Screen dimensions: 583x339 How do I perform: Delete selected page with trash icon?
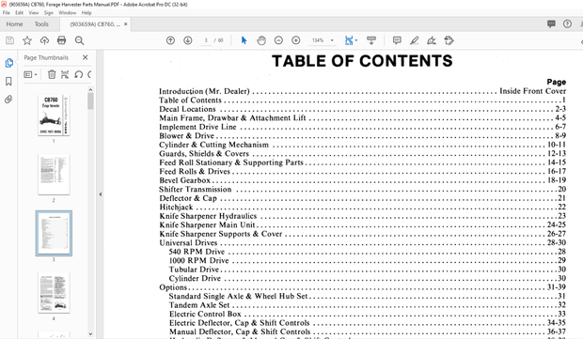(52, 74)
